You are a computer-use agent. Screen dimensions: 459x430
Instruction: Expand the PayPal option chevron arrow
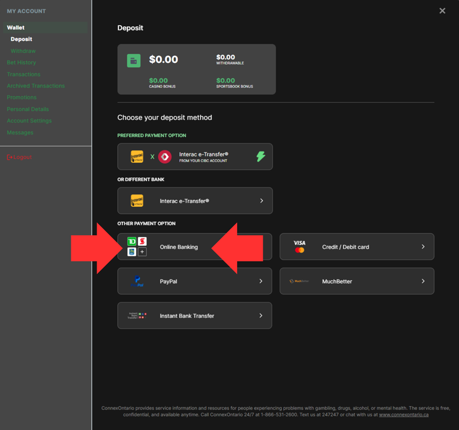[x=261, y=281]
